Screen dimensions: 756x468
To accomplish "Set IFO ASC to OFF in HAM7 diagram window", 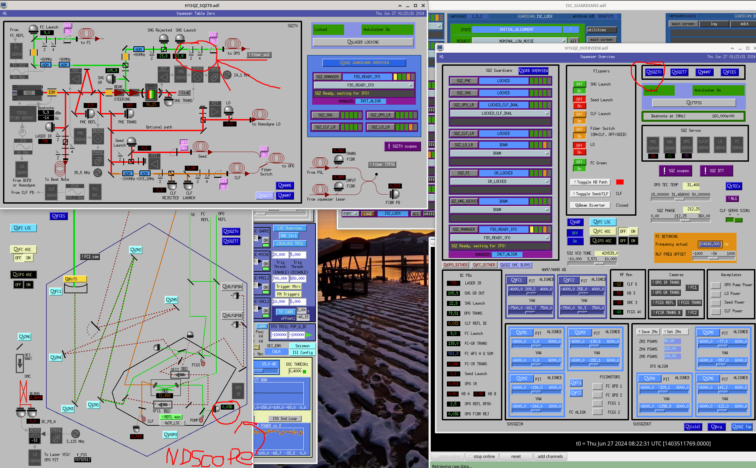I will [x=18, y=285].
